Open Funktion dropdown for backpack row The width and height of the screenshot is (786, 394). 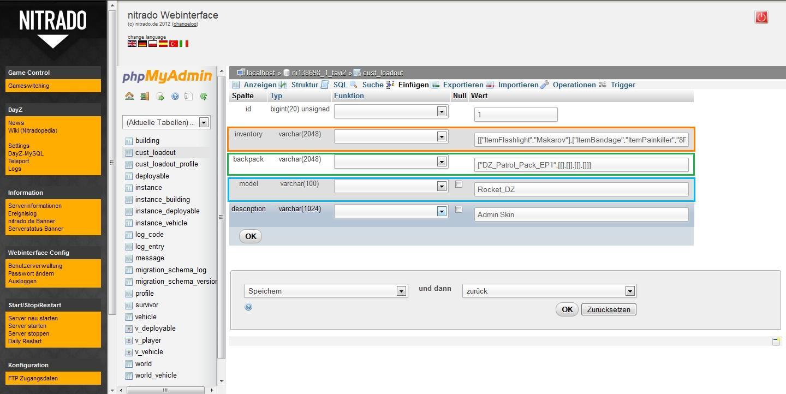(x=391, y=162)
